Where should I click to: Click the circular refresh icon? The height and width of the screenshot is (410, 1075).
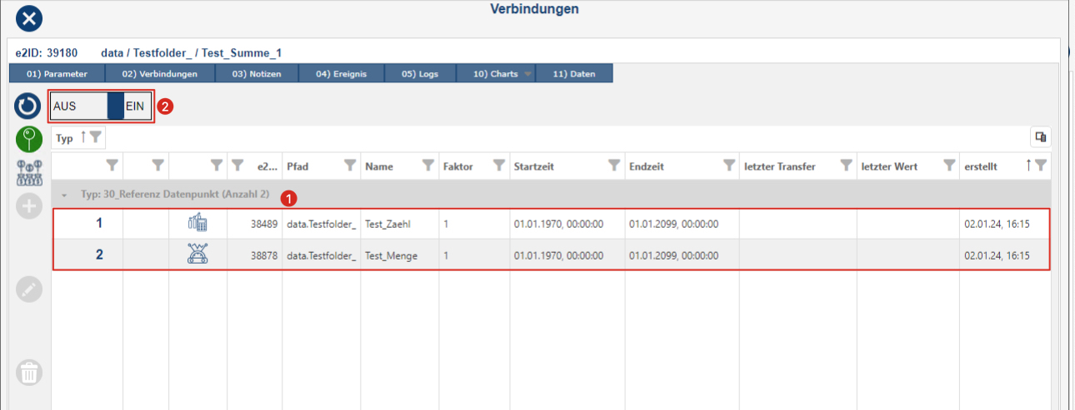(x=28, y=106)
